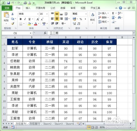Switch to the 冻结首行 sheet tab
137x131 pixels.
click(x=35, y=124)
